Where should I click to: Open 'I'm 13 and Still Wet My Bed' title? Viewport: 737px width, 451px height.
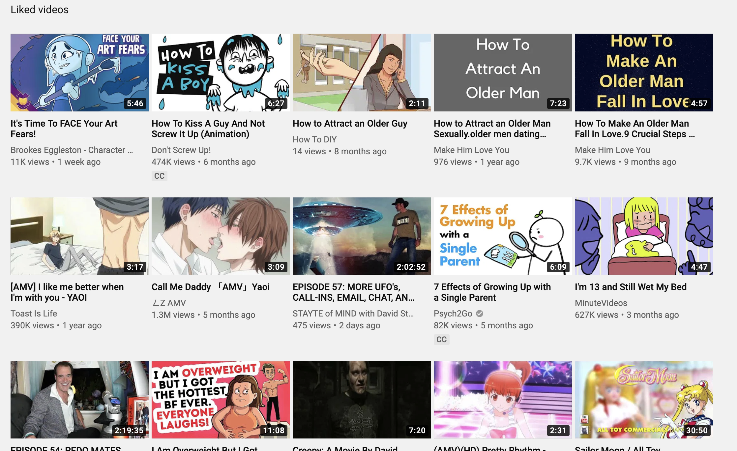(x=630, y=287)
